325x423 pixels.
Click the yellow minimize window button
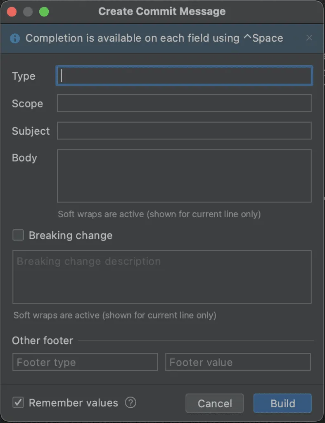coord(28,12)
